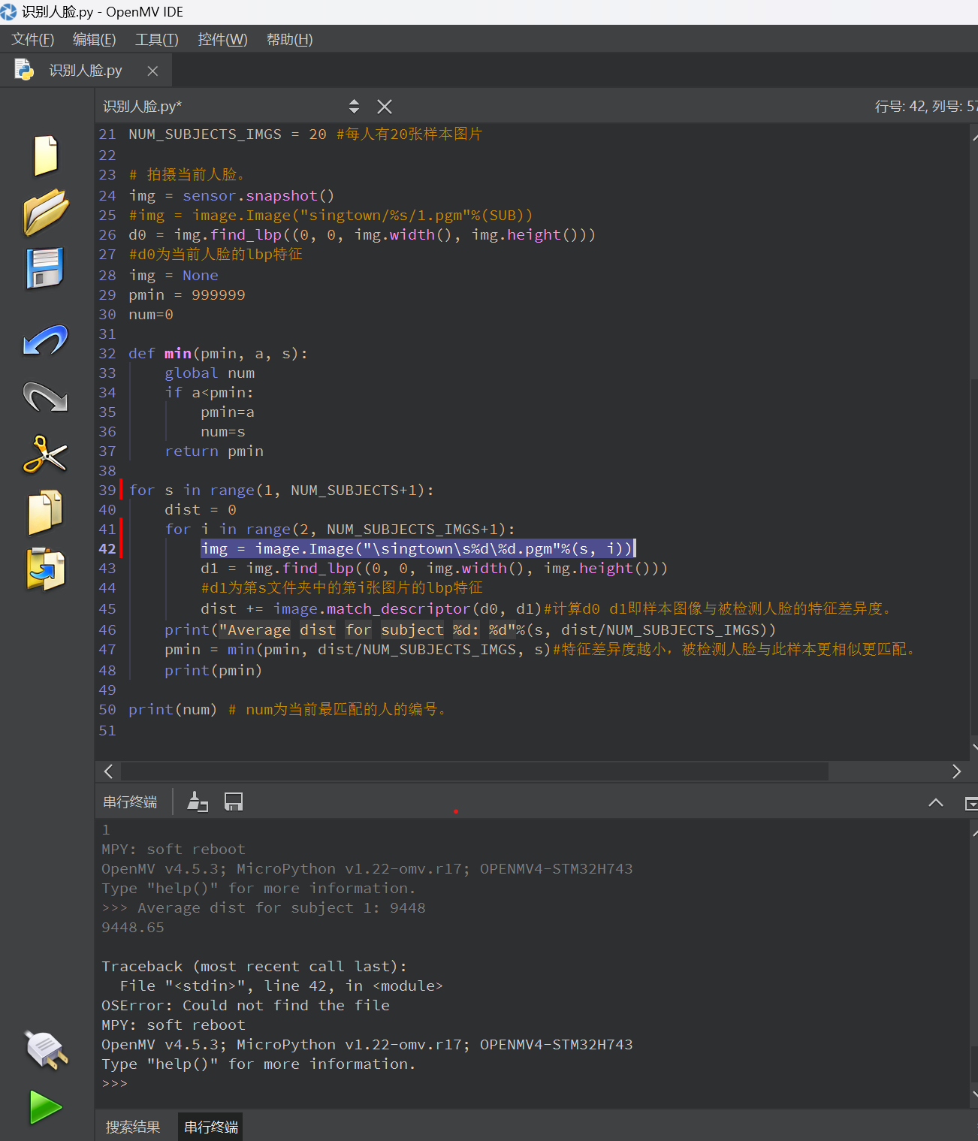
Task: Redo with the gray curved arrow
Action: click(x=45, y=397)
